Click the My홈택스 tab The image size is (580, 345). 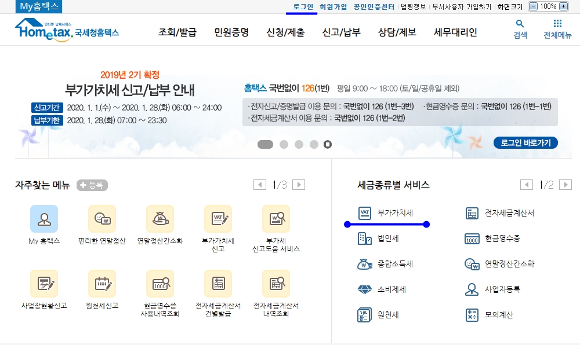39,6
